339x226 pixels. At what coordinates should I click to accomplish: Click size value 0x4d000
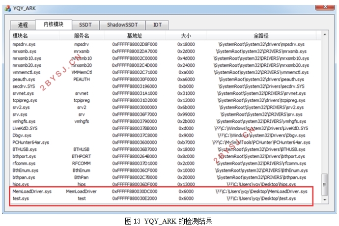[186, 58]
